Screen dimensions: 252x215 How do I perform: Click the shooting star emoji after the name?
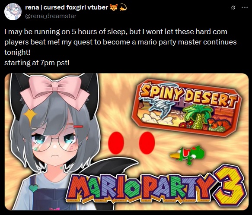click(123, 7)
